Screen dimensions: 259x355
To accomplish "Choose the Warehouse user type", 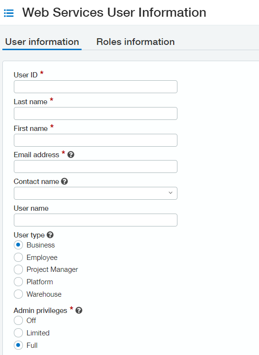I will 18,294.
